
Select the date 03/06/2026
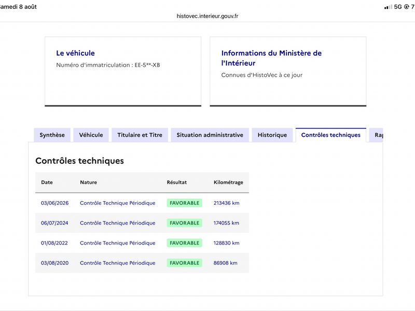coord(55,203)
